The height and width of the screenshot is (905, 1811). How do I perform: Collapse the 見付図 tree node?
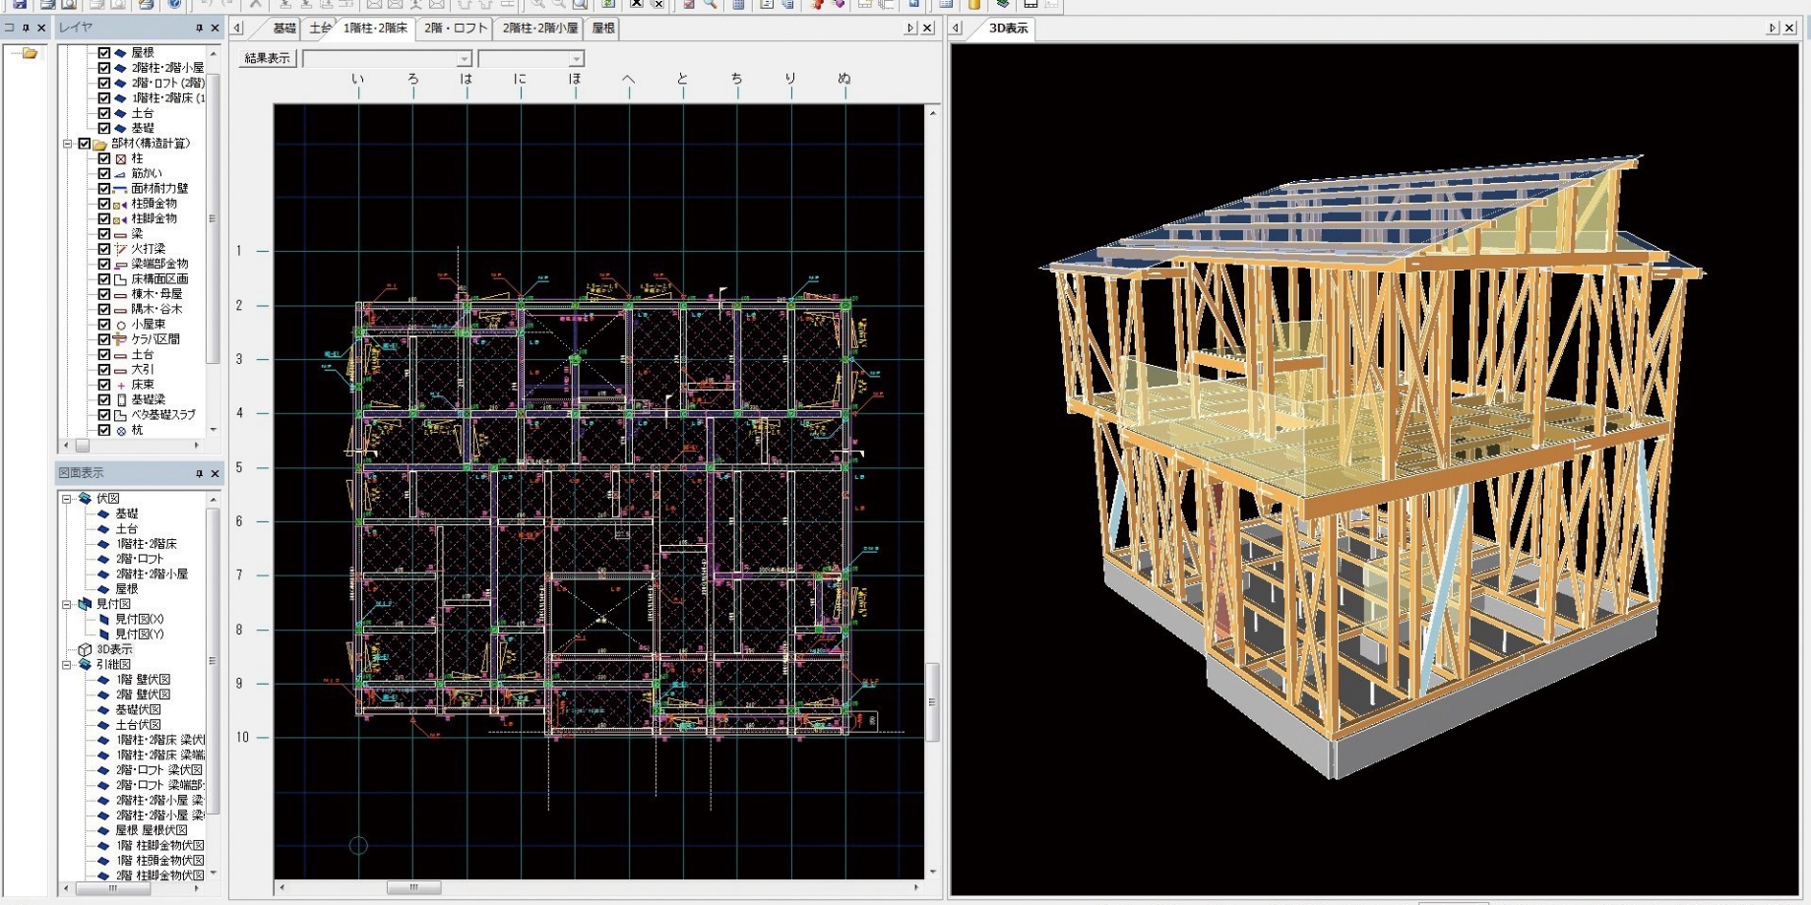(68, 604)
